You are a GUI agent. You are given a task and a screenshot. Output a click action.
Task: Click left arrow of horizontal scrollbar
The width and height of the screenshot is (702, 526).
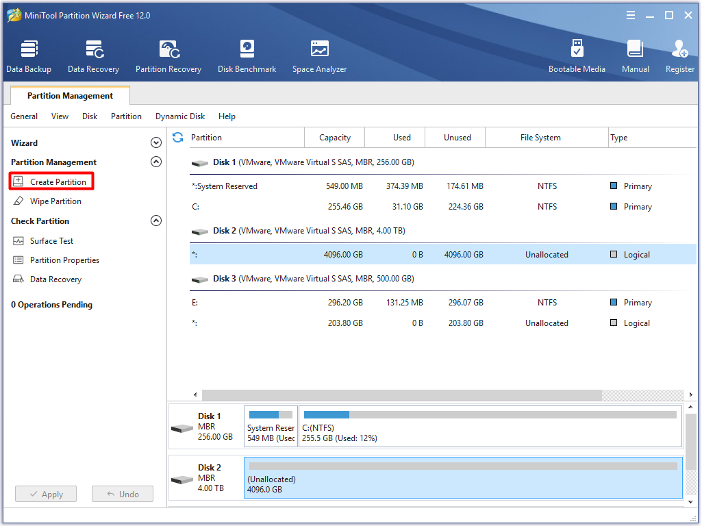tap(195, 394)
